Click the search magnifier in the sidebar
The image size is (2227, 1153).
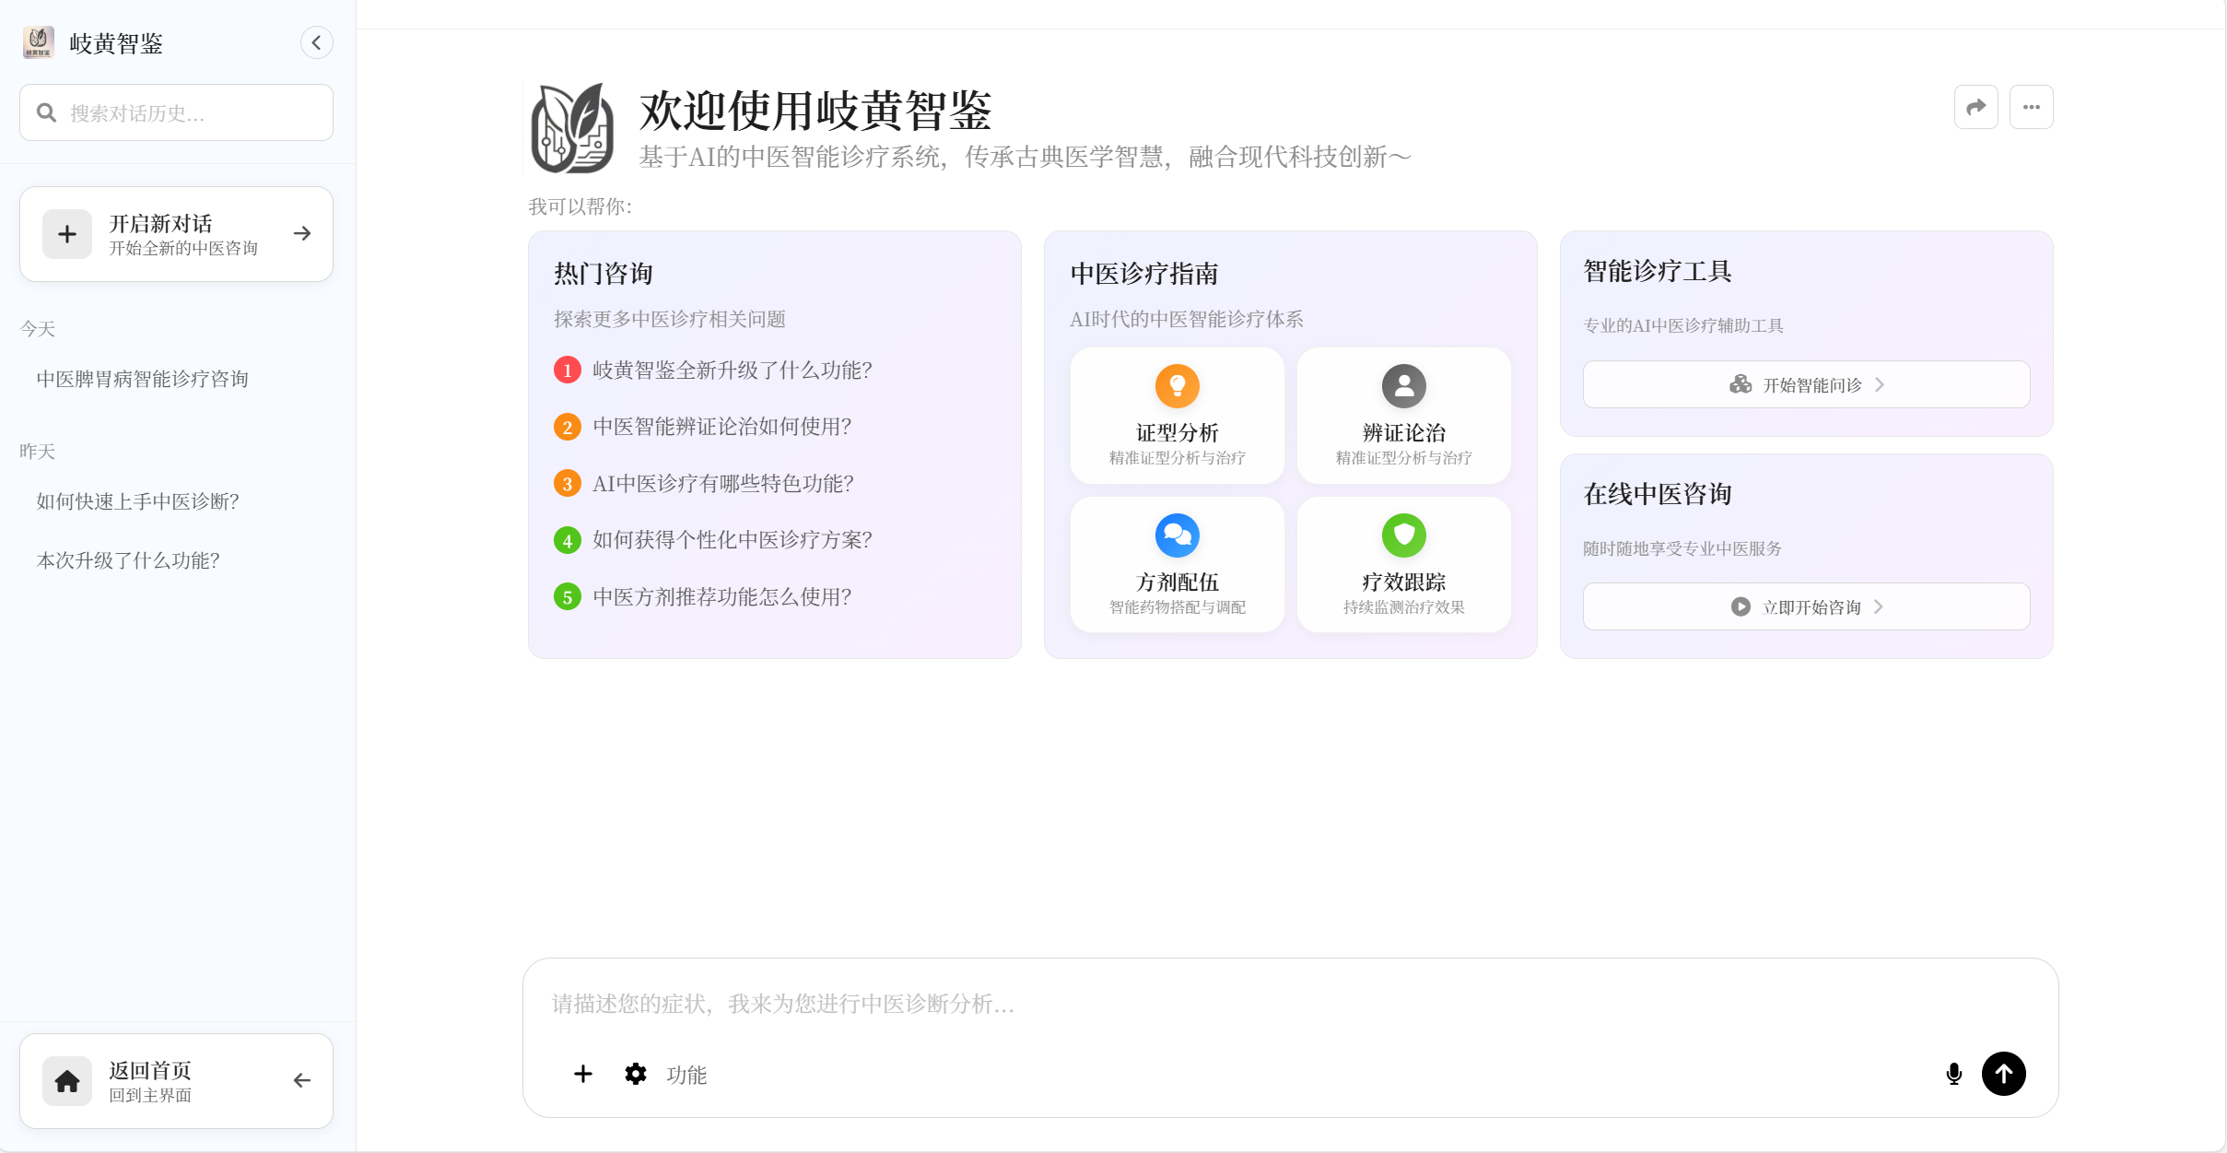pos(47,112)
